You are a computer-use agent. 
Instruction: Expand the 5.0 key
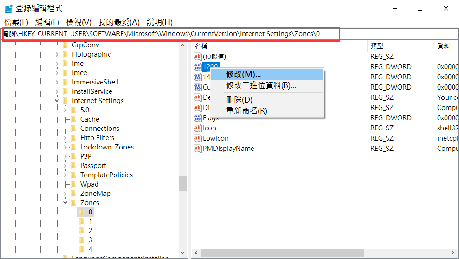tap(65, 110)
